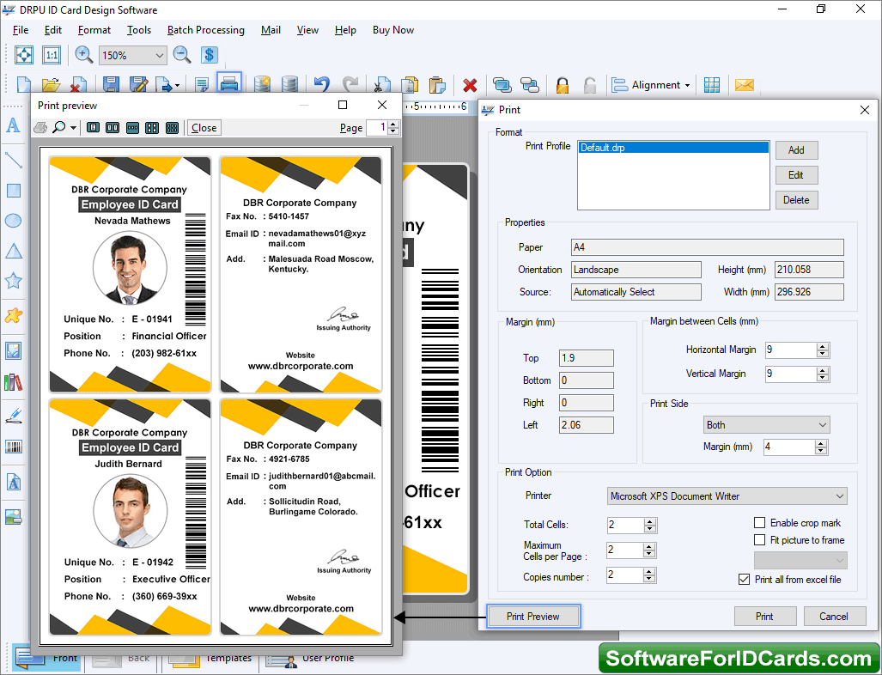882x675 pixels.
Task: Decrease the Vertical Margin stepper
Action: coord(823,378)
